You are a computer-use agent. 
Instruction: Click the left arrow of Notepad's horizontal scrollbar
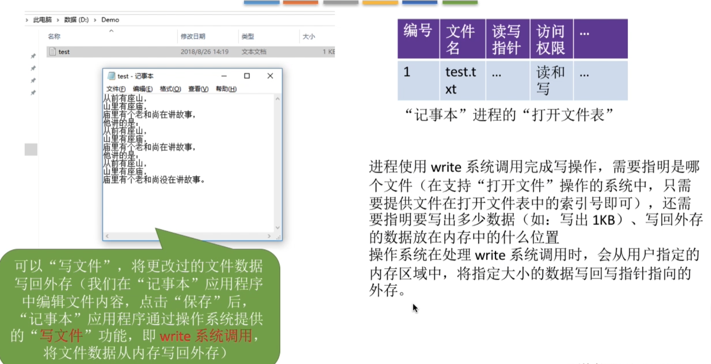107,236
